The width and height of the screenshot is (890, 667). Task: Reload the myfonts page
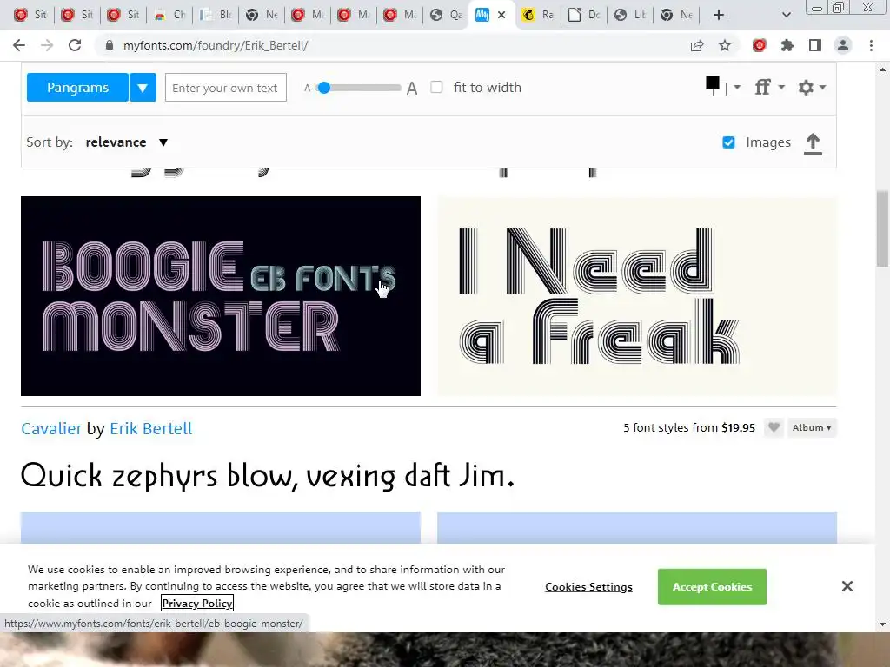(x=75, y=45)
